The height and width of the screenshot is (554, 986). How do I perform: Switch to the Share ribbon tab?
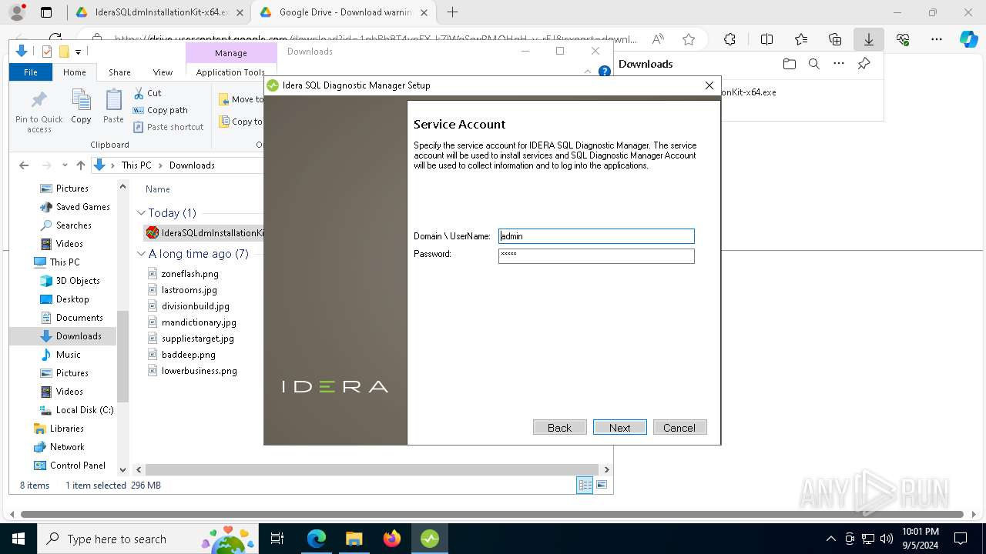point(119,72)
